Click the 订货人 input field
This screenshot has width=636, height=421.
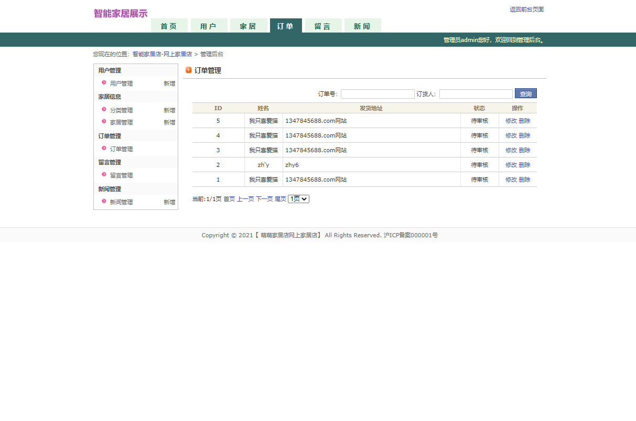(x=475, y=93)
